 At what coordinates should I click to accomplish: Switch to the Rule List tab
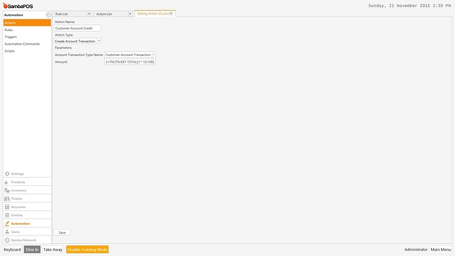70,14
